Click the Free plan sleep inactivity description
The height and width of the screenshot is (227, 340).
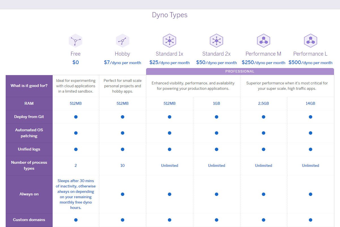tap(76, 194)
